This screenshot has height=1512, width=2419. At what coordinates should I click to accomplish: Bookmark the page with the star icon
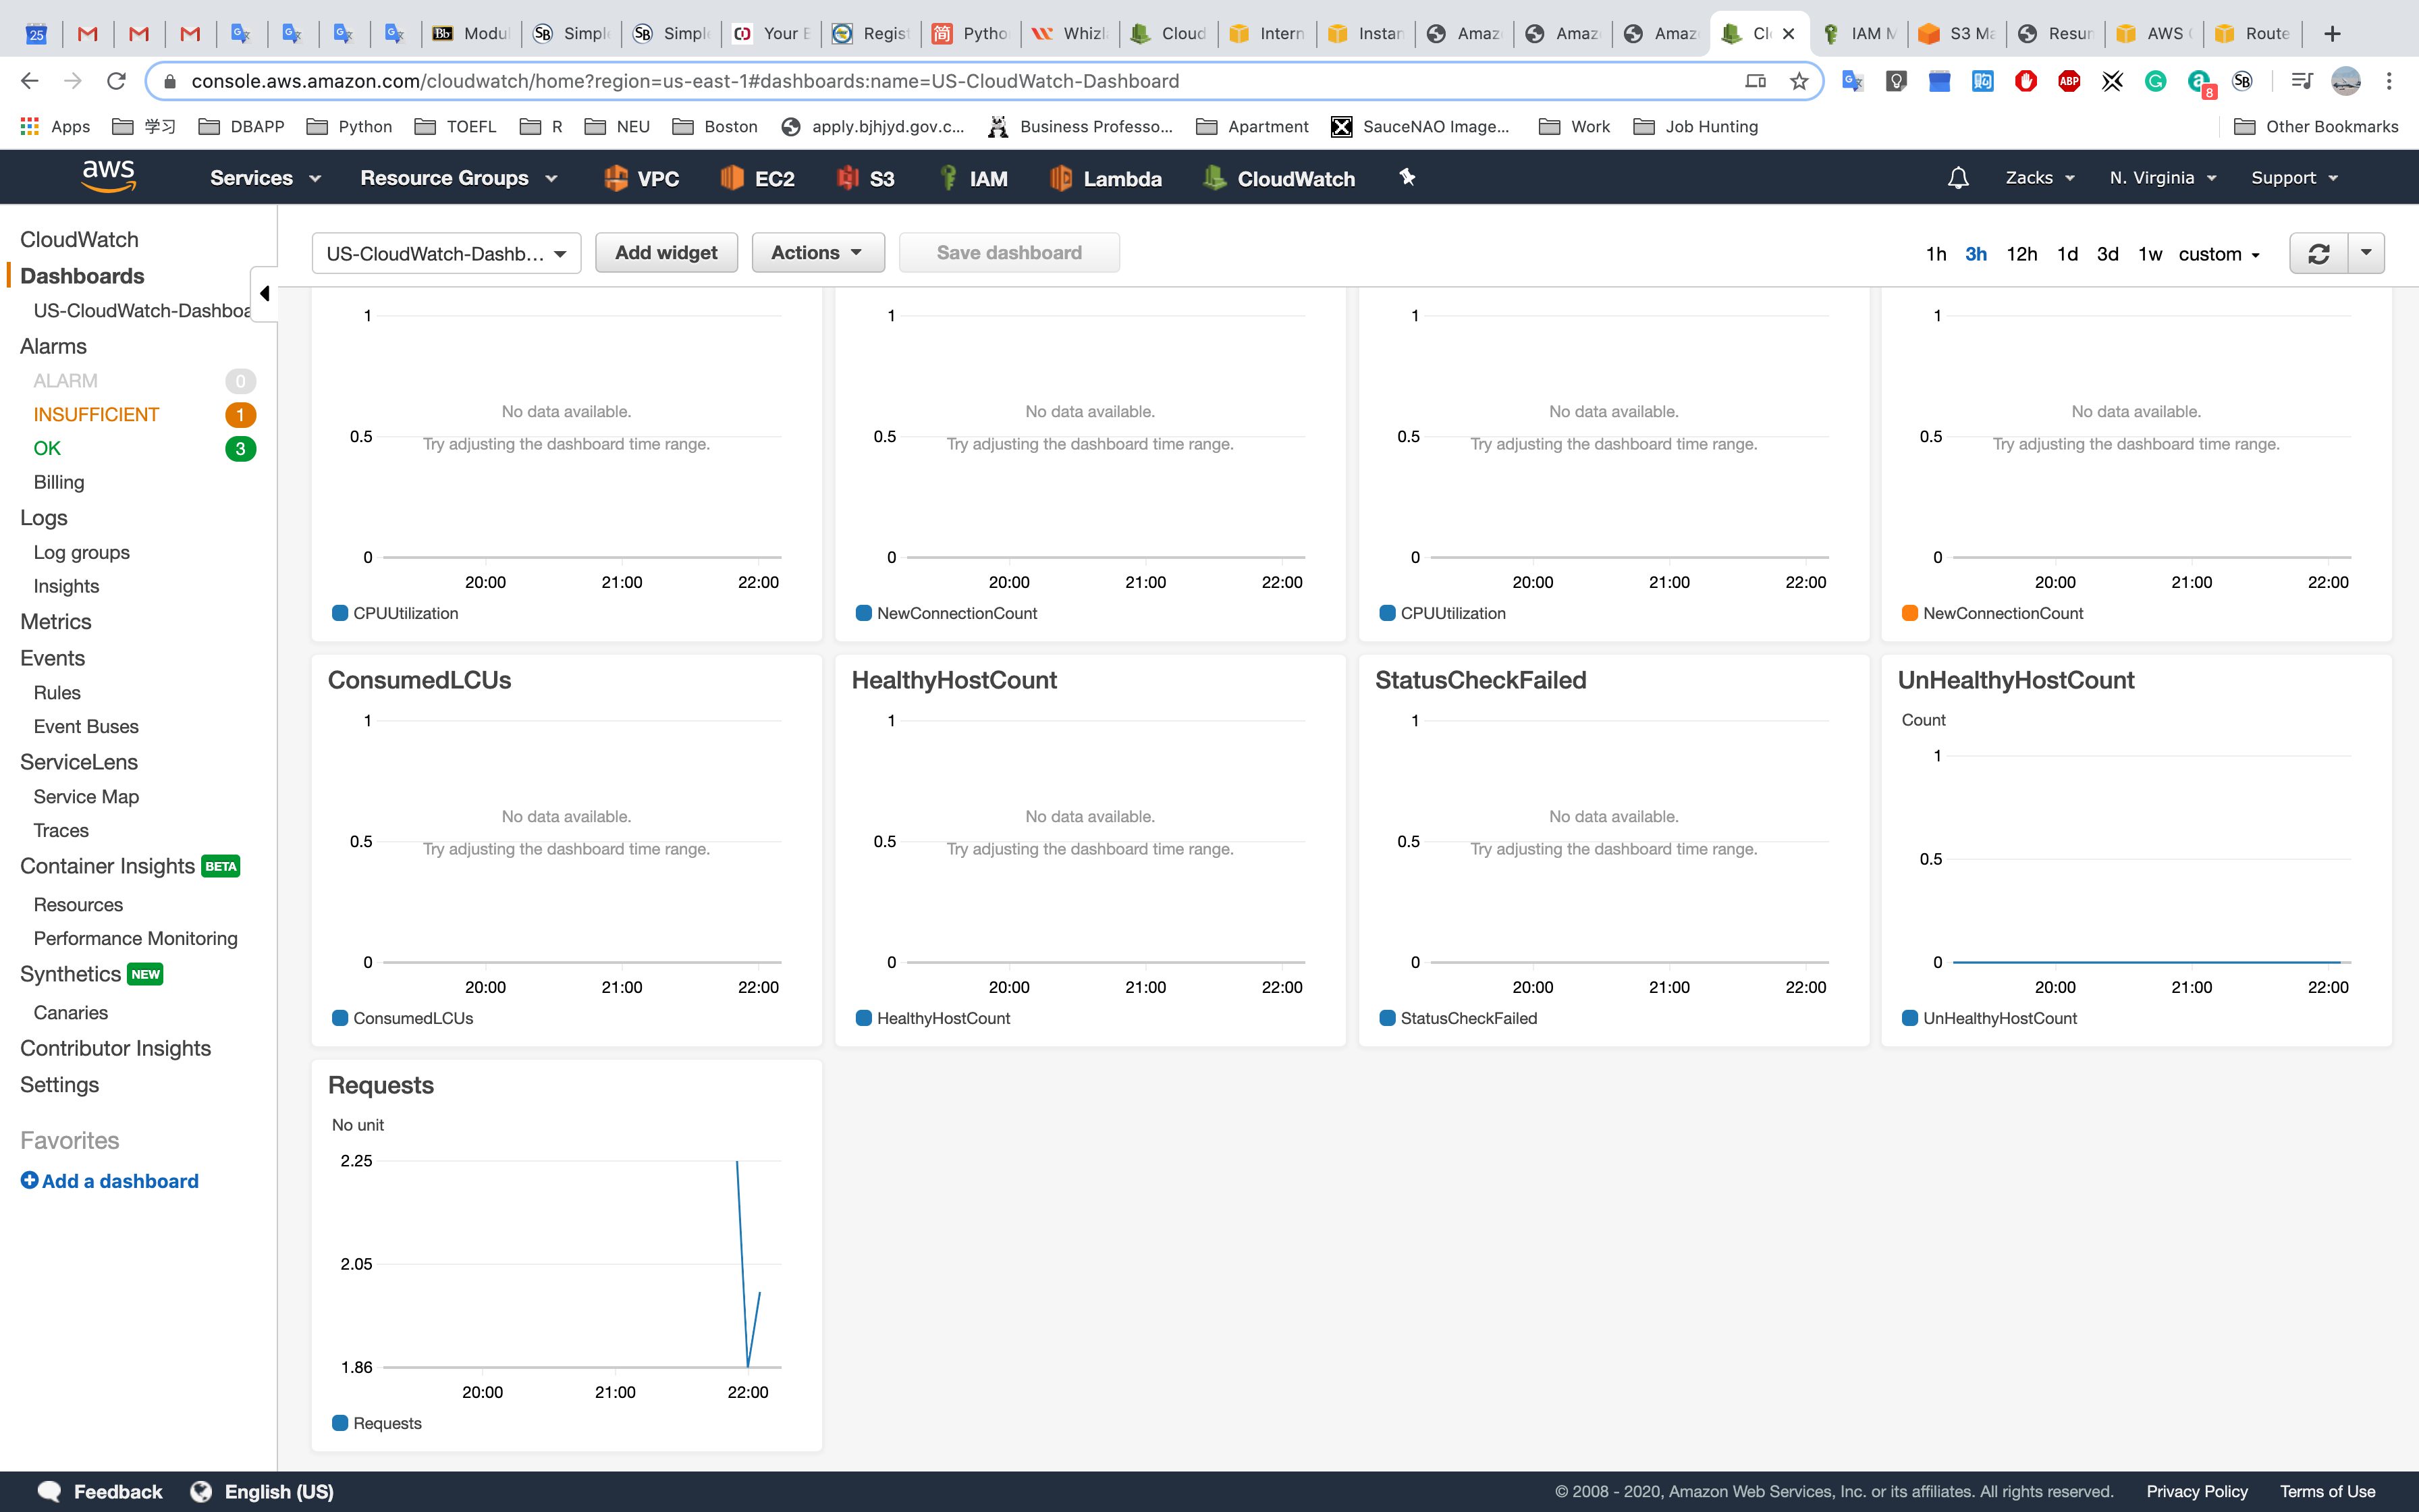1799,81
